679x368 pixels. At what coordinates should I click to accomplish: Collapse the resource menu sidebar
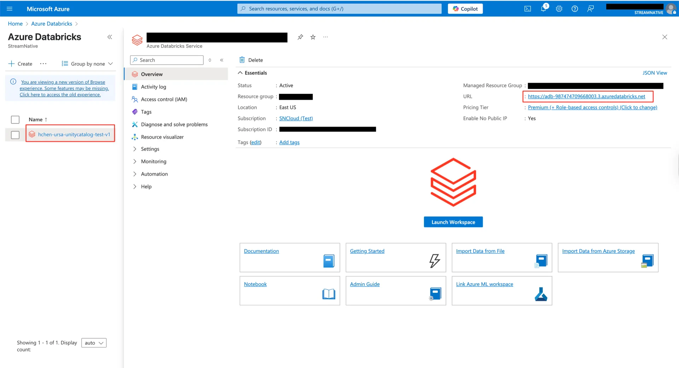pyautogui.click(x=222, y=60)
